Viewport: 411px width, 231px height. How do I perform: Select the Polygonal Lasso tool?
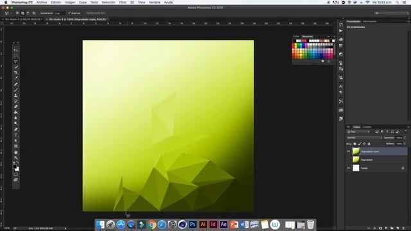coord(15,62)
